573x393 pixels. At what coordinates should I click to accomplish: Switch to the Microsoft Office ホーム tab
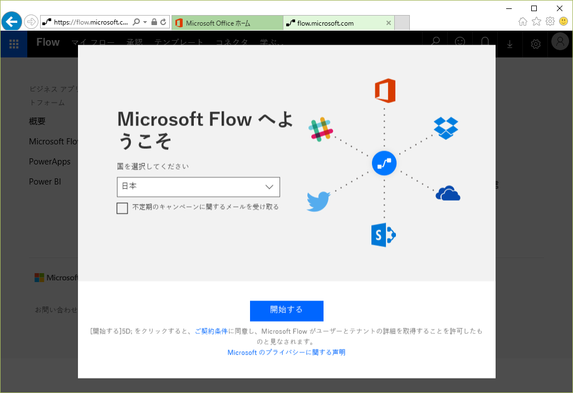click(x=227, y=23)
